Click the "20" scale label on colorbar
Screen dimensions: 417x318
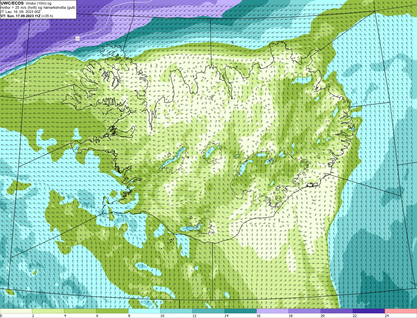coord(323,316)
